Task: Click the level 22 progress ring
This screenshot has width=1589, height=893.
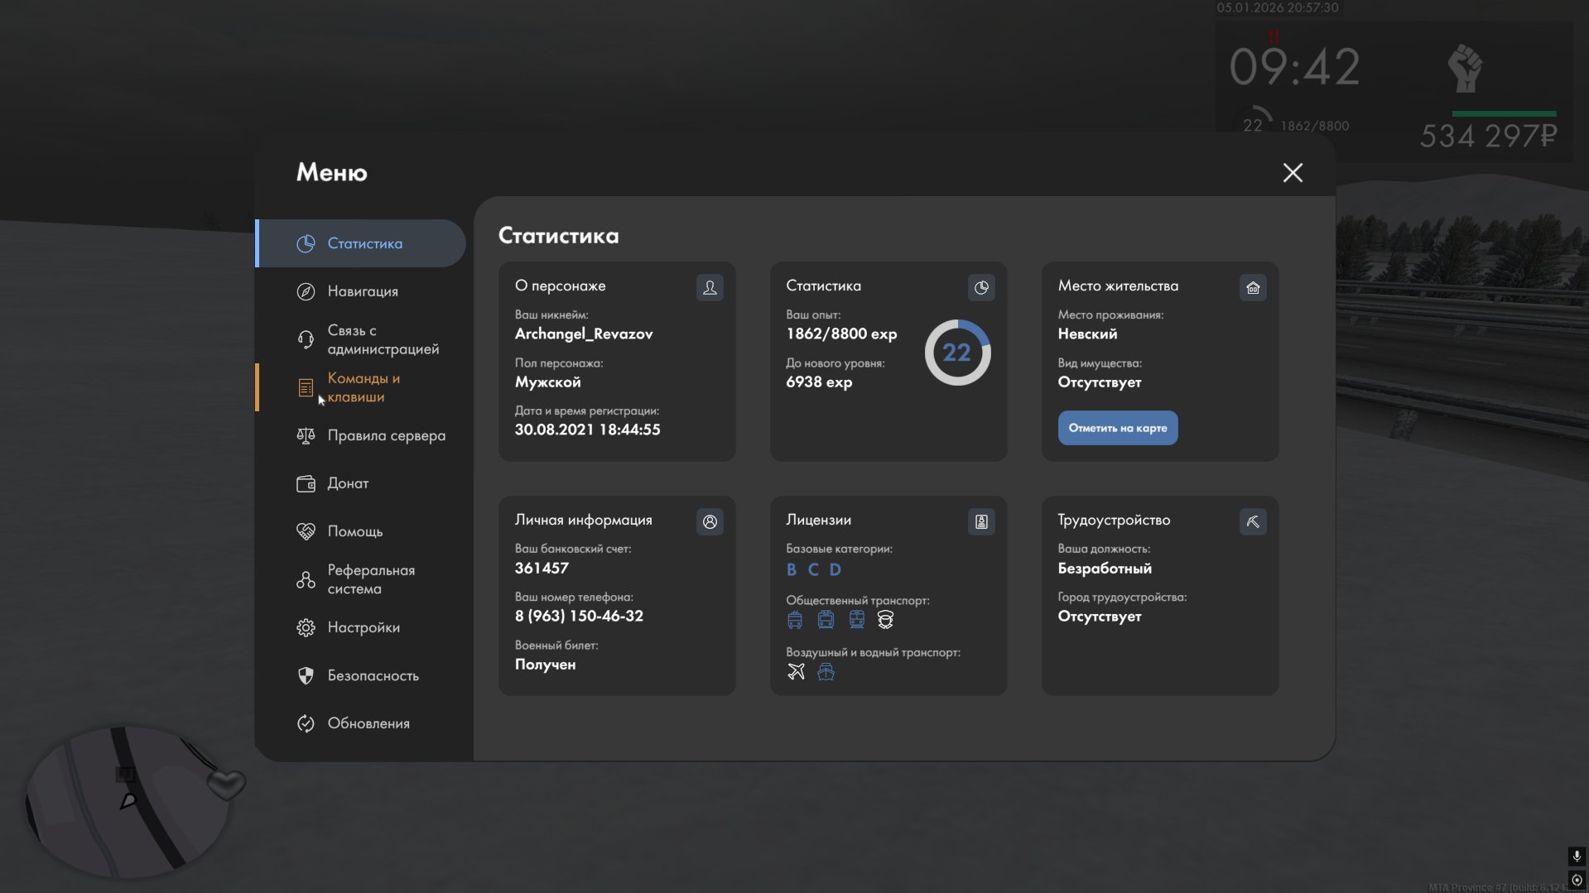Action: (957, 353)
